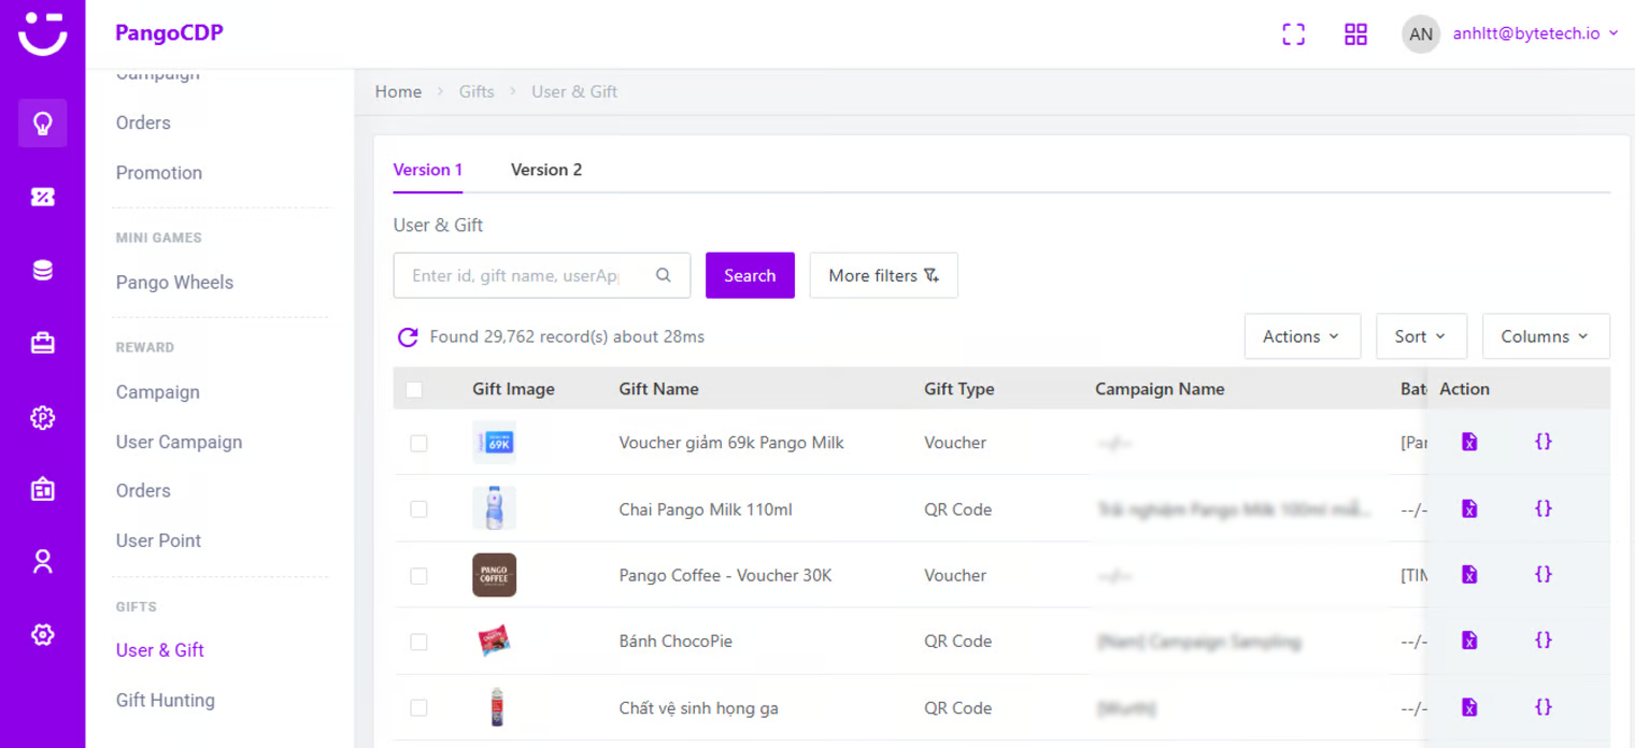Select User & Gift in the side menu

(159, 650)
